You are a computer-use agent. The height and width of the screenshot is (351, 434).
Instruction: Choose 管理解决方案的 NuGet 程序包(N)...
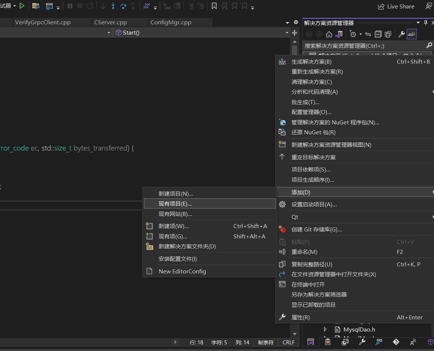click(x=355, y=122)
